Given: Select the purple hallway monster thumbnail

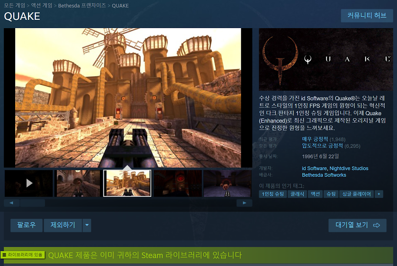Looking at the screenshot, I should tap(228, 183).
